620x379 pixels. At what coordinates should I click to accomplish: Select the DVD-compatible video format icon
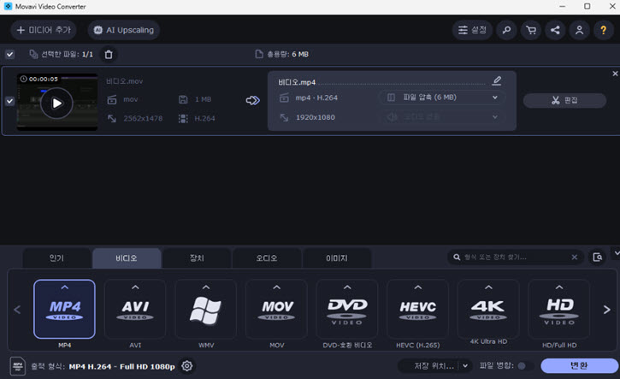347,310
